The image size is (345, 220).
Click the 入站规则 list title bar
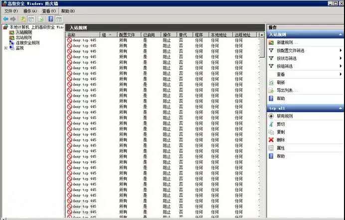point(165,28)
